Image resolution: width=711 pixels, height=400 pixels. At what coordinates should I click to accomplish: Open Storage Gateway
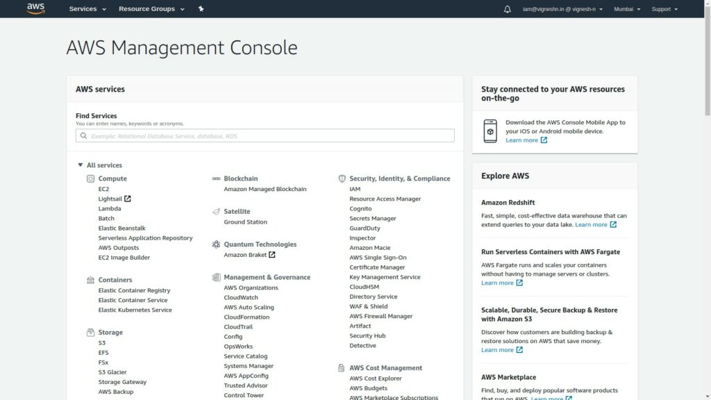pyautogui.click(x=122, y=383)
